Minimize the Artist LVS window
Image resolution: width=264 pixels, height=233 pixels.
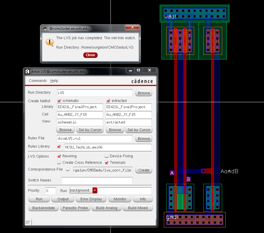130,70
